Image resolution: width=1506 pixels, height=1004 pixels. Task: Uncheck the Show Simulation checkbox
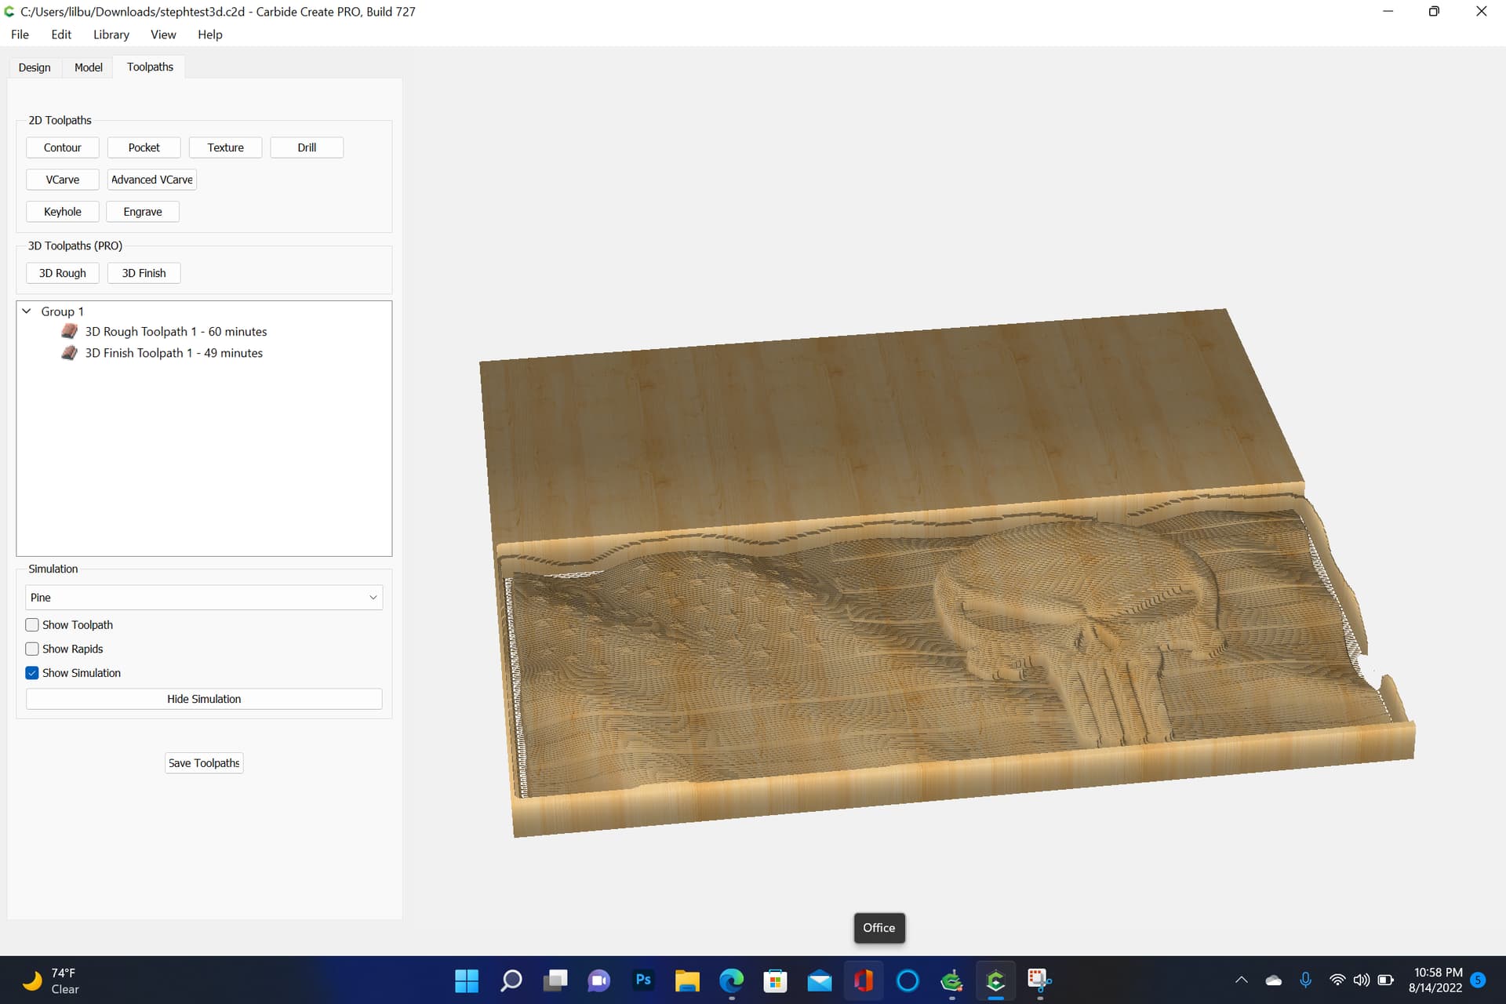tap(32, 673)
